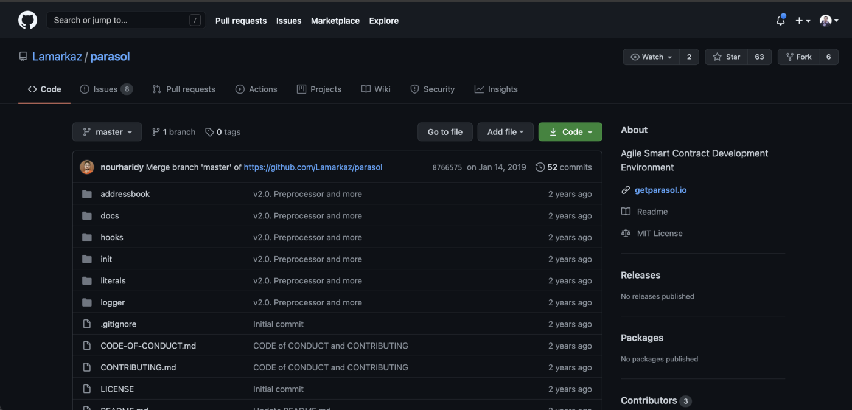Screen dimensions: 852x410
Task: Click the GitHub Octocat logo
Action: [27, 20]
